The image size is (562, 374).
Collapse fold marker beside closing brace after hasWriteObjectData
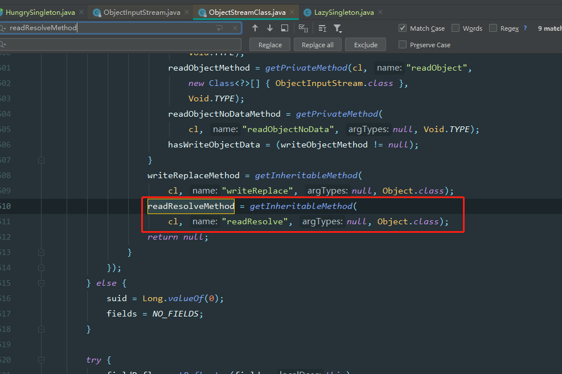(x=41, y=160)
